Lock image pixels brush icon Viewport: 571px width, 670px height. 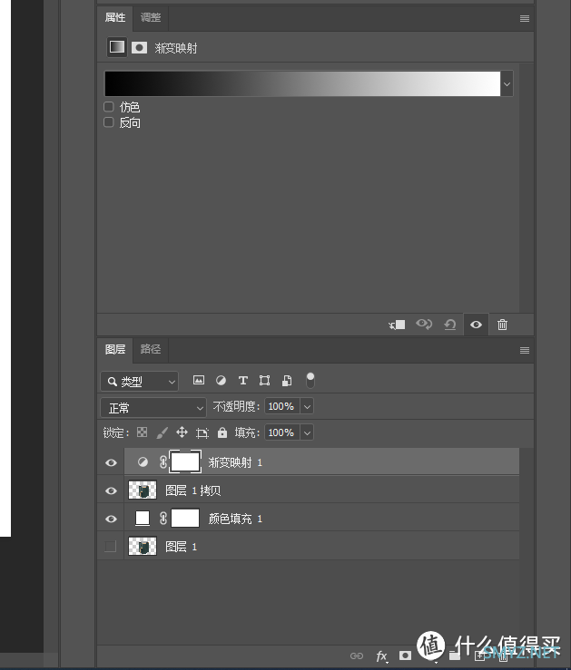(x=162, y=432)
